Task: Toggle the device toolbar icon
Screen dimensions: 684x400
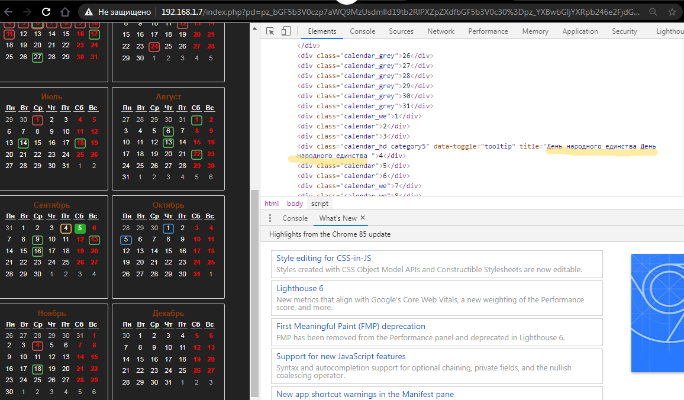Action: (286, 31)
